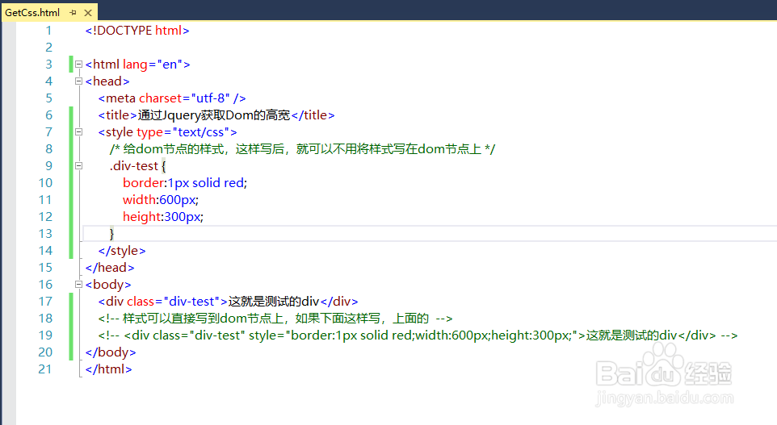Viewport: 777px width, 425px height.
Task: Collapse the head element block
Action: [x=78, y=81]
